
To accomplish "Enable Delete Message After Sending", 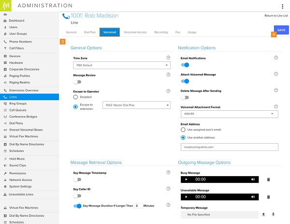I will pos(184,97).
